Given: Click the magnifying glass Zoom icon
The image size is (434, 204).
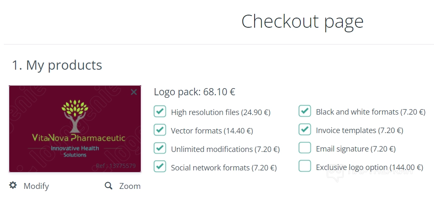Looking at the screenshot, I should (108, 186).
